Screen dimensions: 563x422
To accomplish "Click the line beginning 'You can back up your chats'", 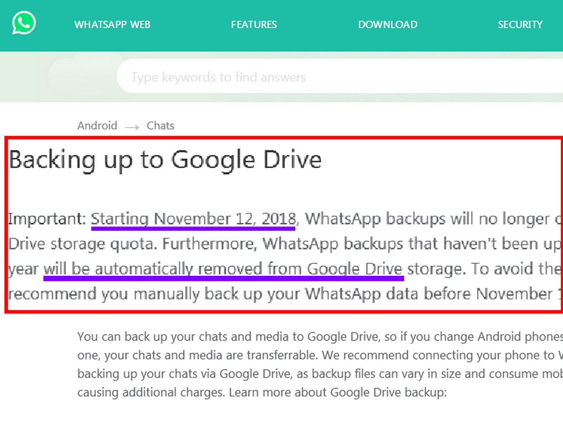I will tap(320, 337).
